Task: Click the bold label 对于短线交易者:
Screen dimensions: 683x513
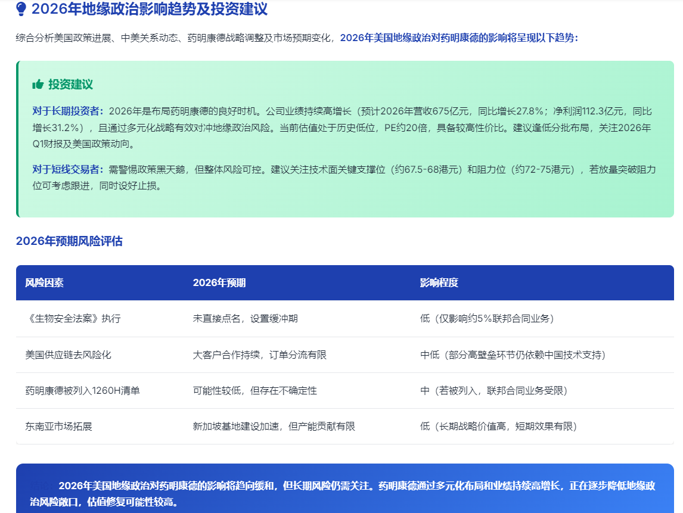Action: click(x=68, y=169)
